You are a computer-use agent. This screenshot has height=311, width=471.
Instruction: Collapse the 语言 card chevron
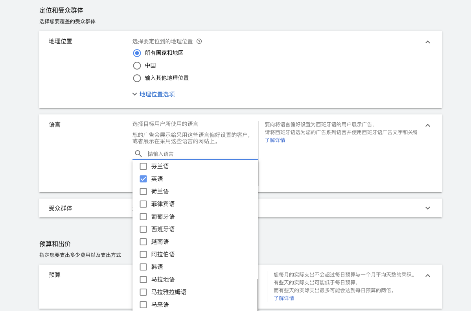[x=428, y=125]
